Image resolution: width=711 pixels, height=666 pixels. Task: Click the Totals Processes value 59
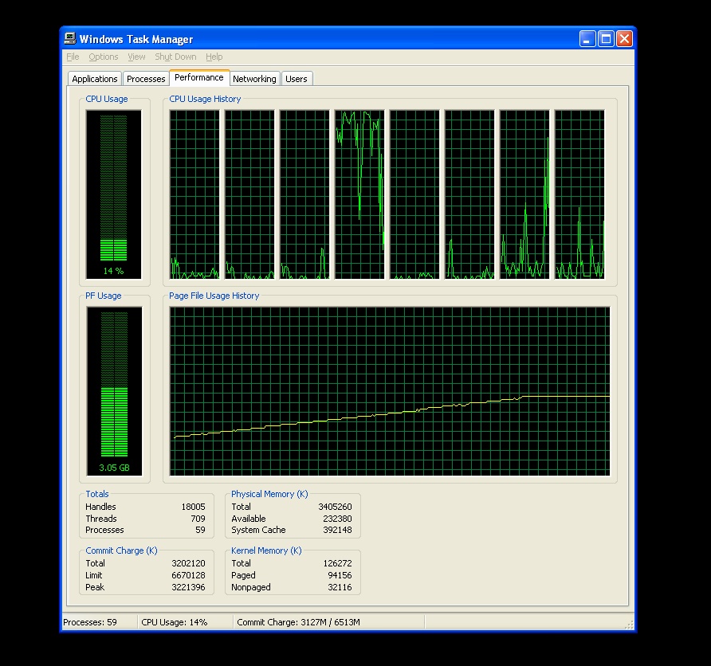(x=200, y=530)
